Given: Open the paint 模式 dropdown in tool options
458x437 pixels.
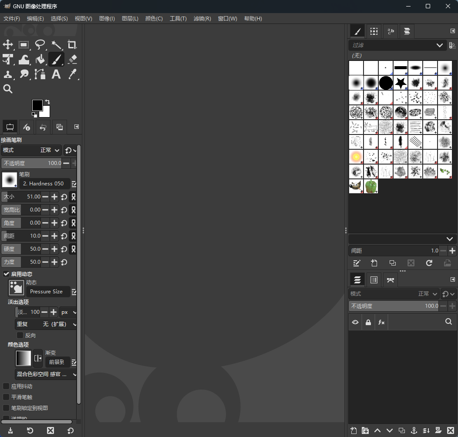Looking at the screenshot, I should click(31, 150).
